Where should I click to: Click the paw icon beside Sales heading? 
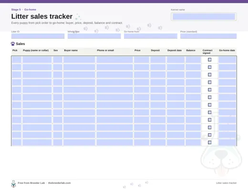click(x=13, y=44)
